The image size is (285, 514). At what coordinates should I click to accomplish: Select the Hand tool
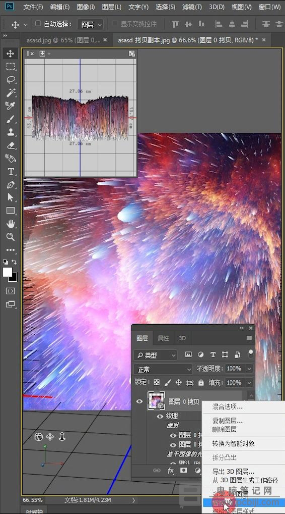tap(11, 224)
